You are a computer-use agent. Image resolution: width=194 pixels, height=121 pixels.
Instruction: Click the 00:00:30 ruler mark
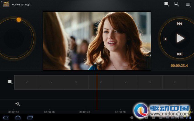point(120,112)
